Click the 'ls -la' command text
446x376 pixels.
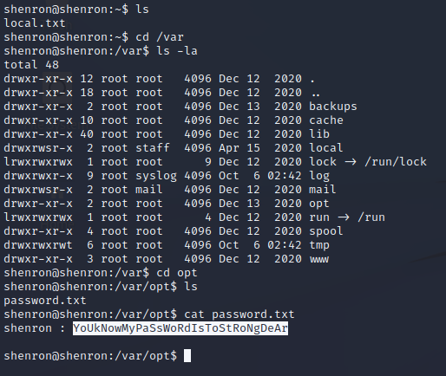177,51
